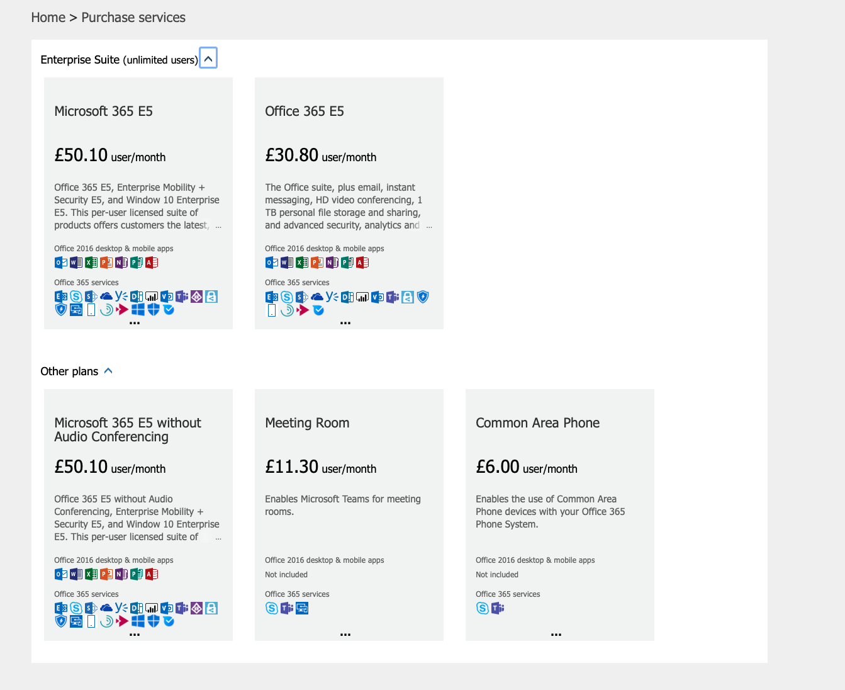Click the Word icon in Microsoft 365 E5 card
845x690 pixels.
(76, 263)
